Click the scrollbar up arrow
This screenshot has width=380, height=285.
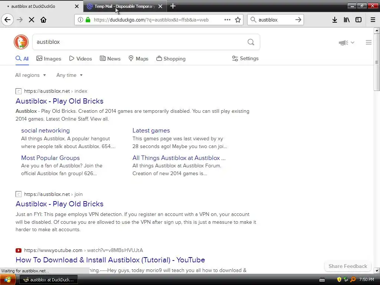tap(377, 30)
